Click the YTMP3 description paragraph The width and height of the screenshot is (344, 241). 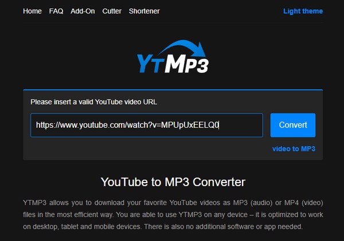coord(173,215)
